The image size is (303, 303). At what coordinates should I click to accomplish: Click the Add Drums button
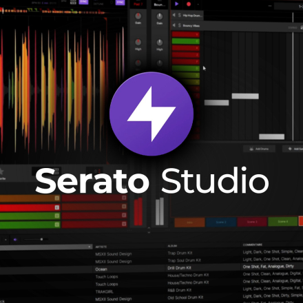coord(259,149)
